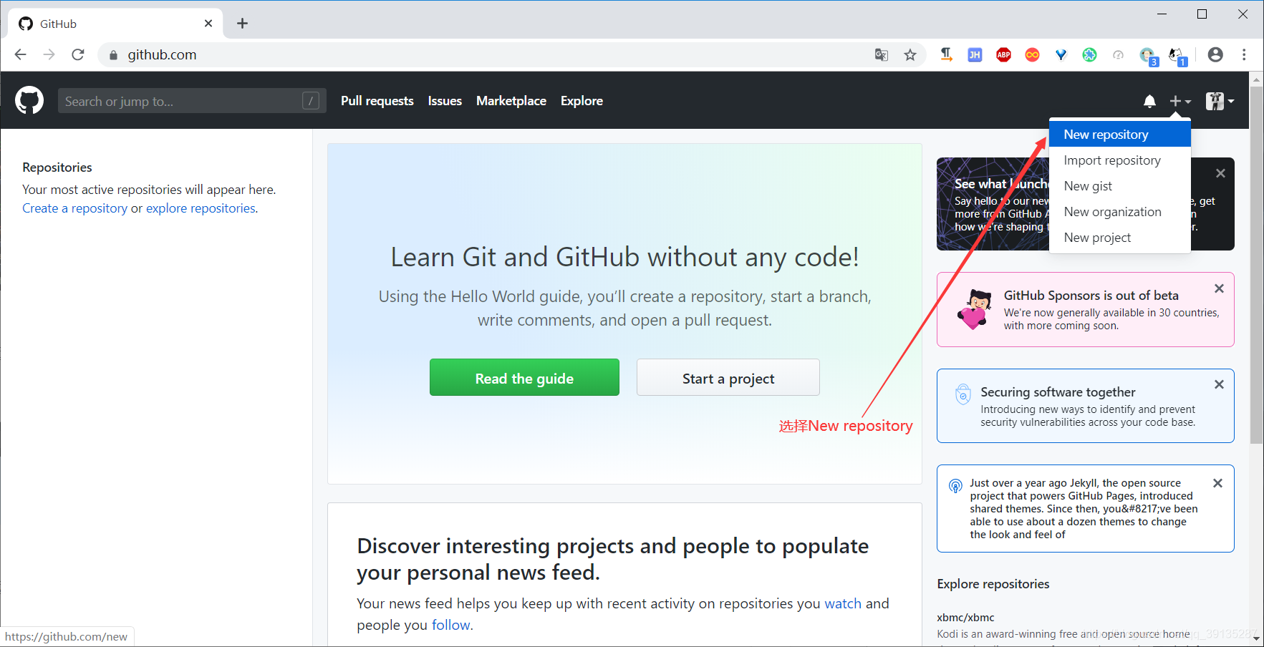
Task: Choose New project menu item
Action: (1119, 238)
